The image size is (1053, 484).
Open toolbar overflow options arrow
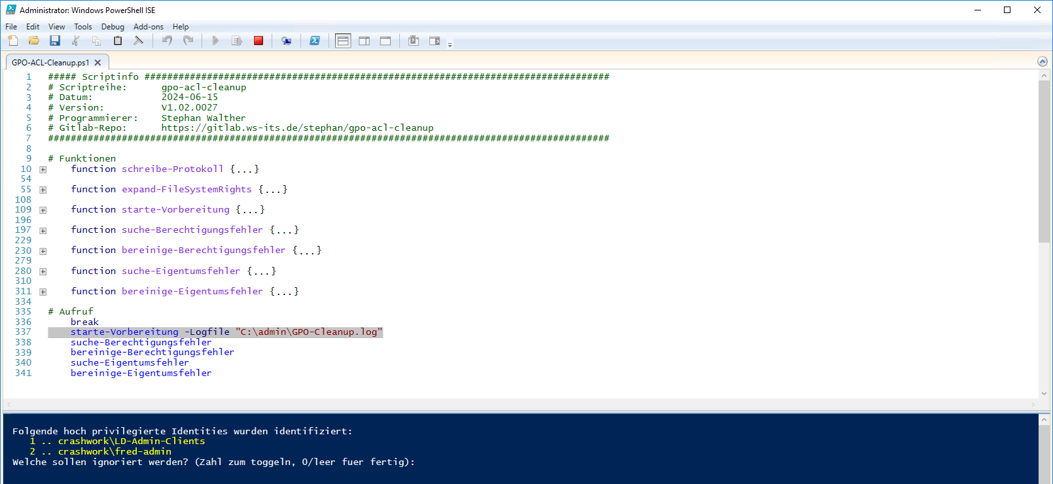coord(450,44)
